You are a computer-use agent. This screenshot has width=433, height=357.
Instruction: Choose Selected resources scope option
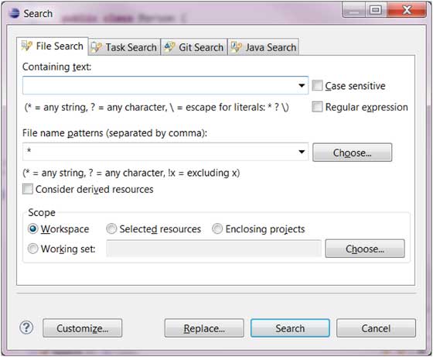pyautogui.click(x=111, y=229)
